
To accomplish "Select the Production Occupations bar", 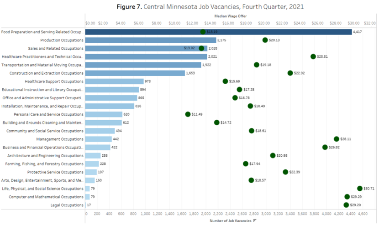I will tap(150, 40).
